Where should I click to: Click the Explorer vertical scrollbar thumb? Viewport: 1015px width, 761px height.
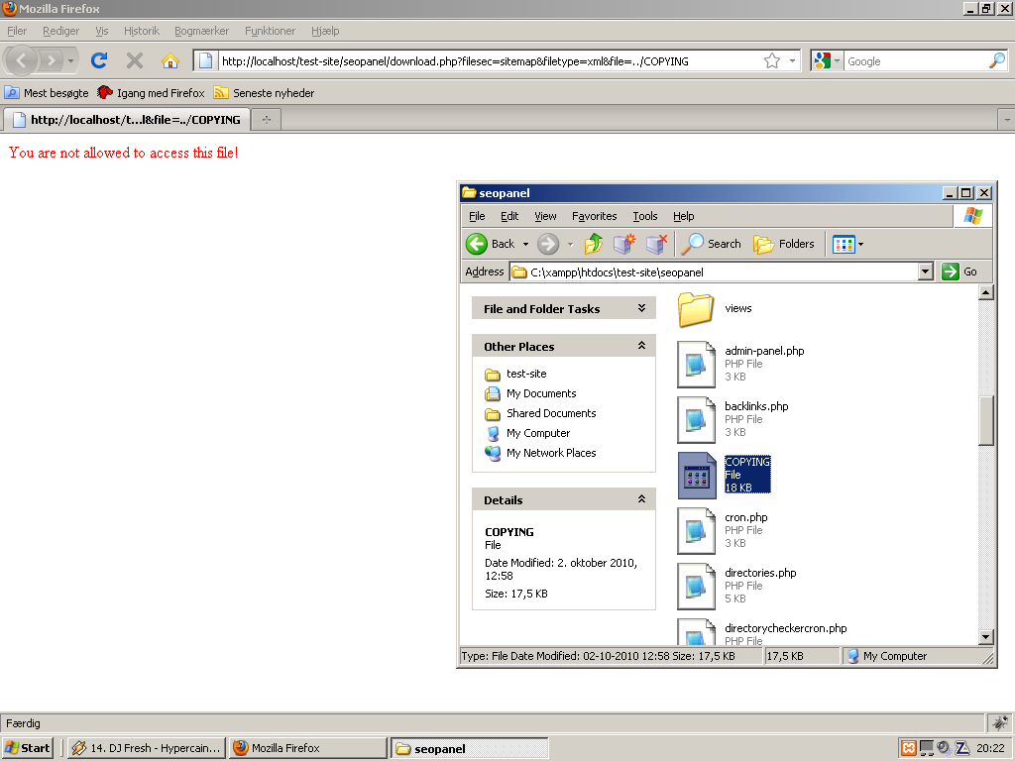coord(985,420)
